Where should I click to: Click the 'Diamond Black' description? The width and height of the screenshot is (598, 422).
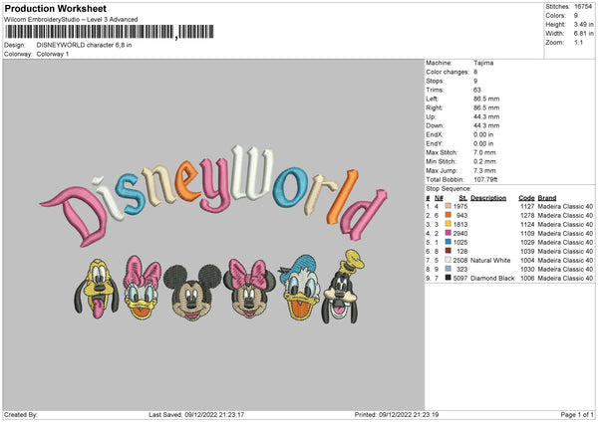tap(492, 279)
